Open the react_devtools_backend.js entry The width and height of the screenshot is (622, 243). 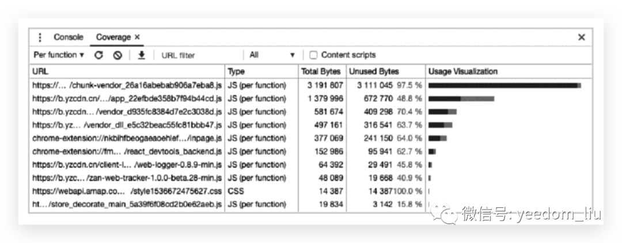(127, 151)
